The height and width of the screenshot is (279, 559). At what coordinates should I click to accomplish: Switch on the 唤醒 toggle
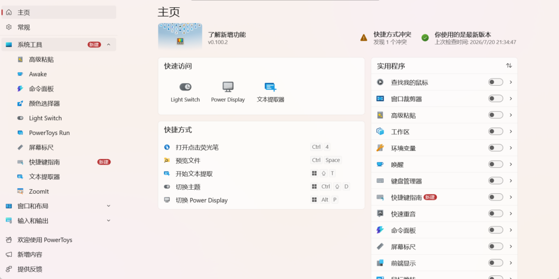495,164
